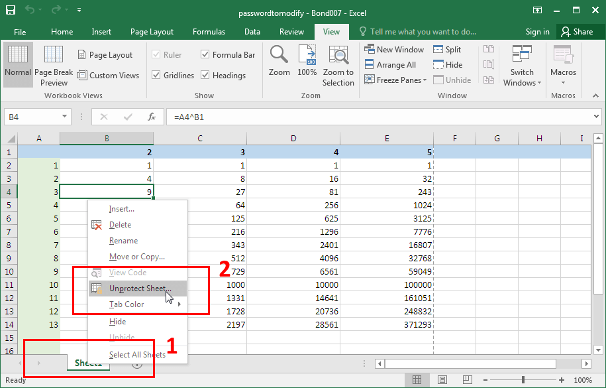Choose Rename in context menu
Viewport: 606px width, 388px height.
138,241
